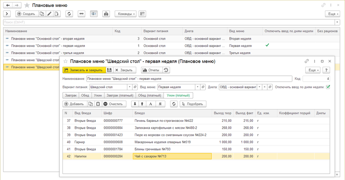Print the planned menus list

106,14
